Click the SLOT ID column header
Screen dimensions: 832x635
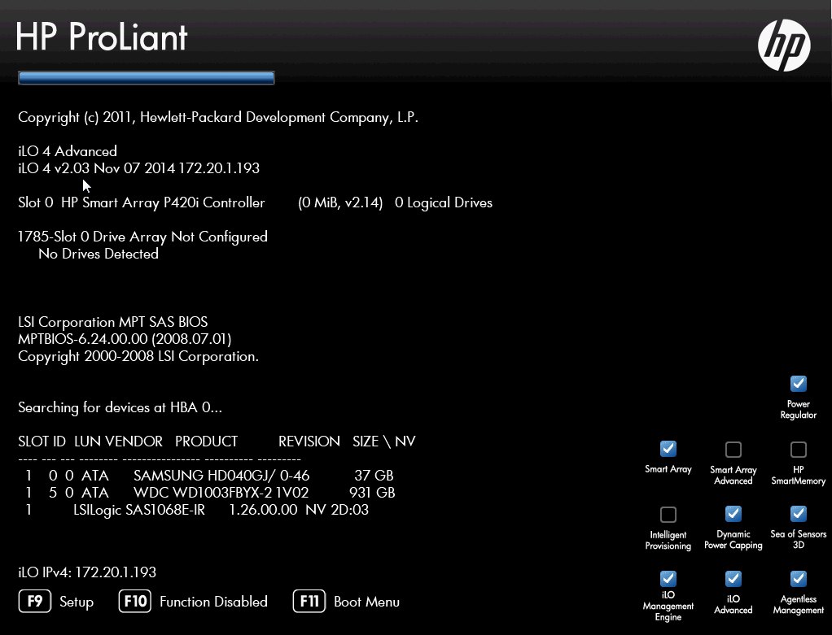[42, 441]
